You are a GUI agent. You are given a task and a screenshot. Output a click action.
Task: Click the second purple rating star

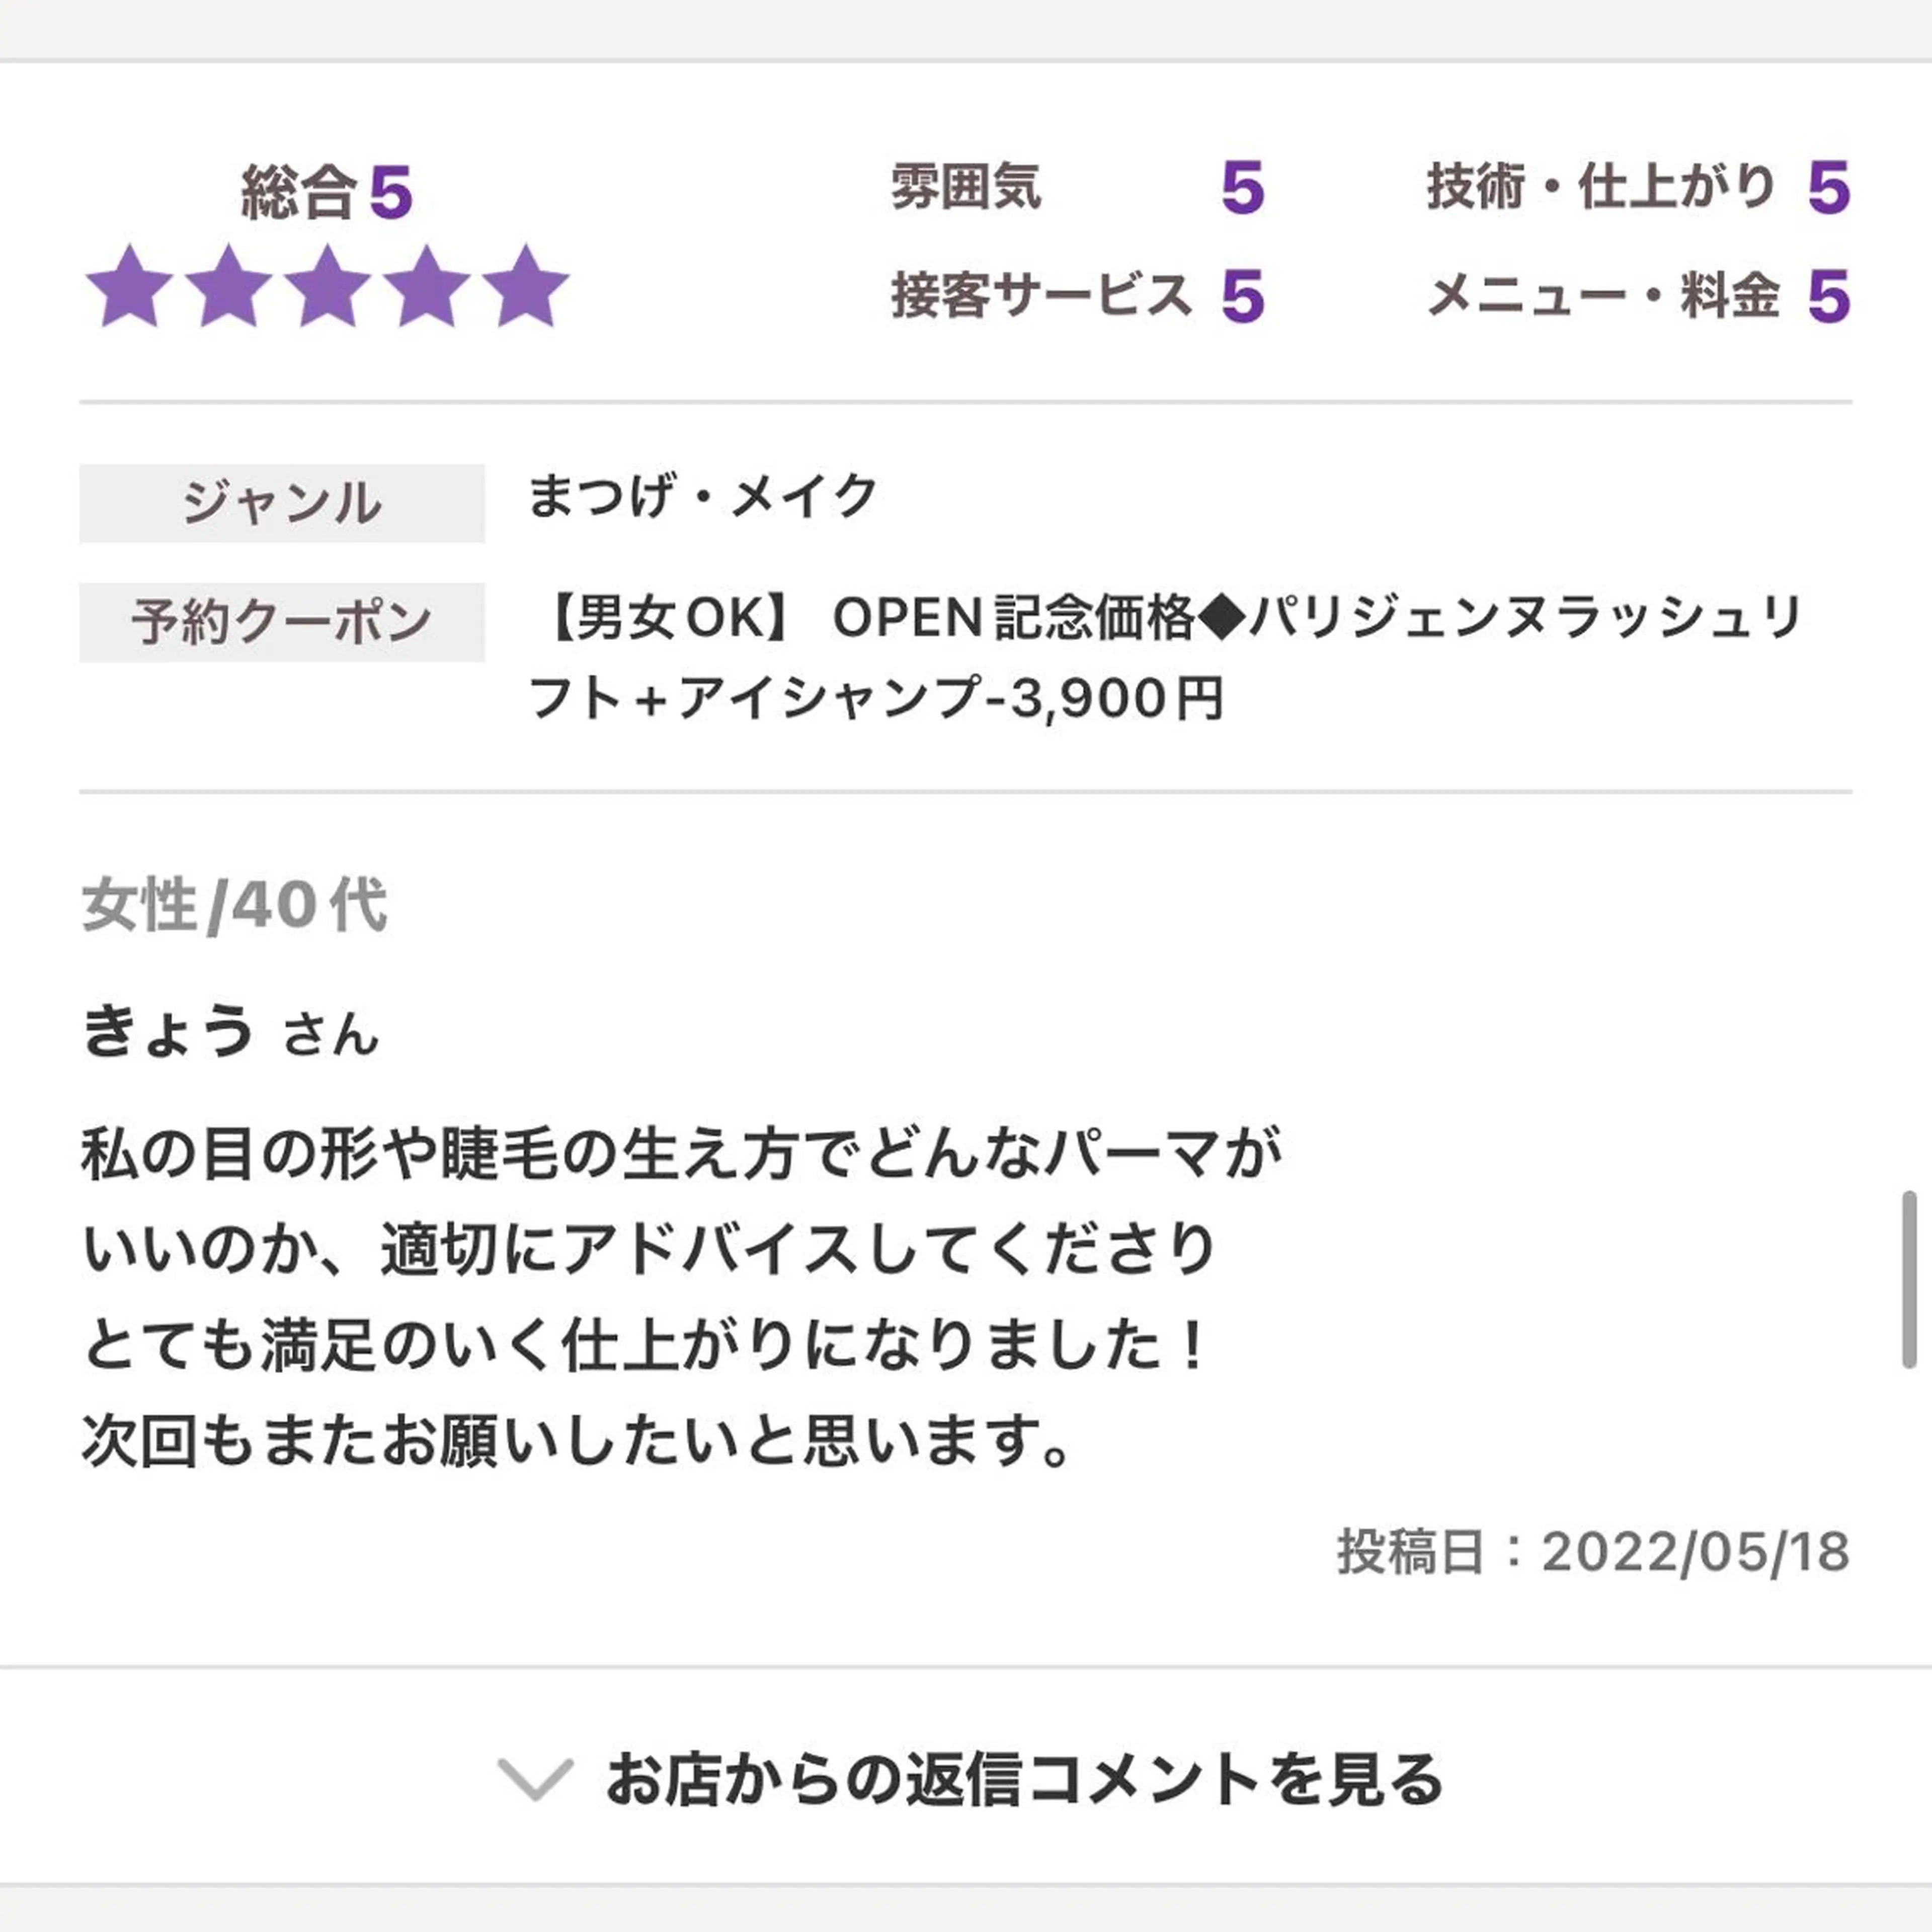click(229, 287)
